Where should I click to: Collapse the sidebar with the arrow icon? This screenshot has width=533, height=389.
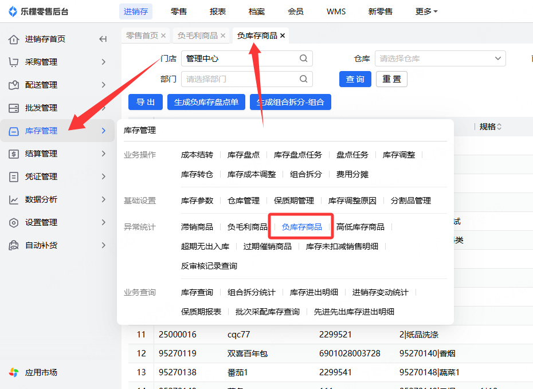click(x=103, y=39)
